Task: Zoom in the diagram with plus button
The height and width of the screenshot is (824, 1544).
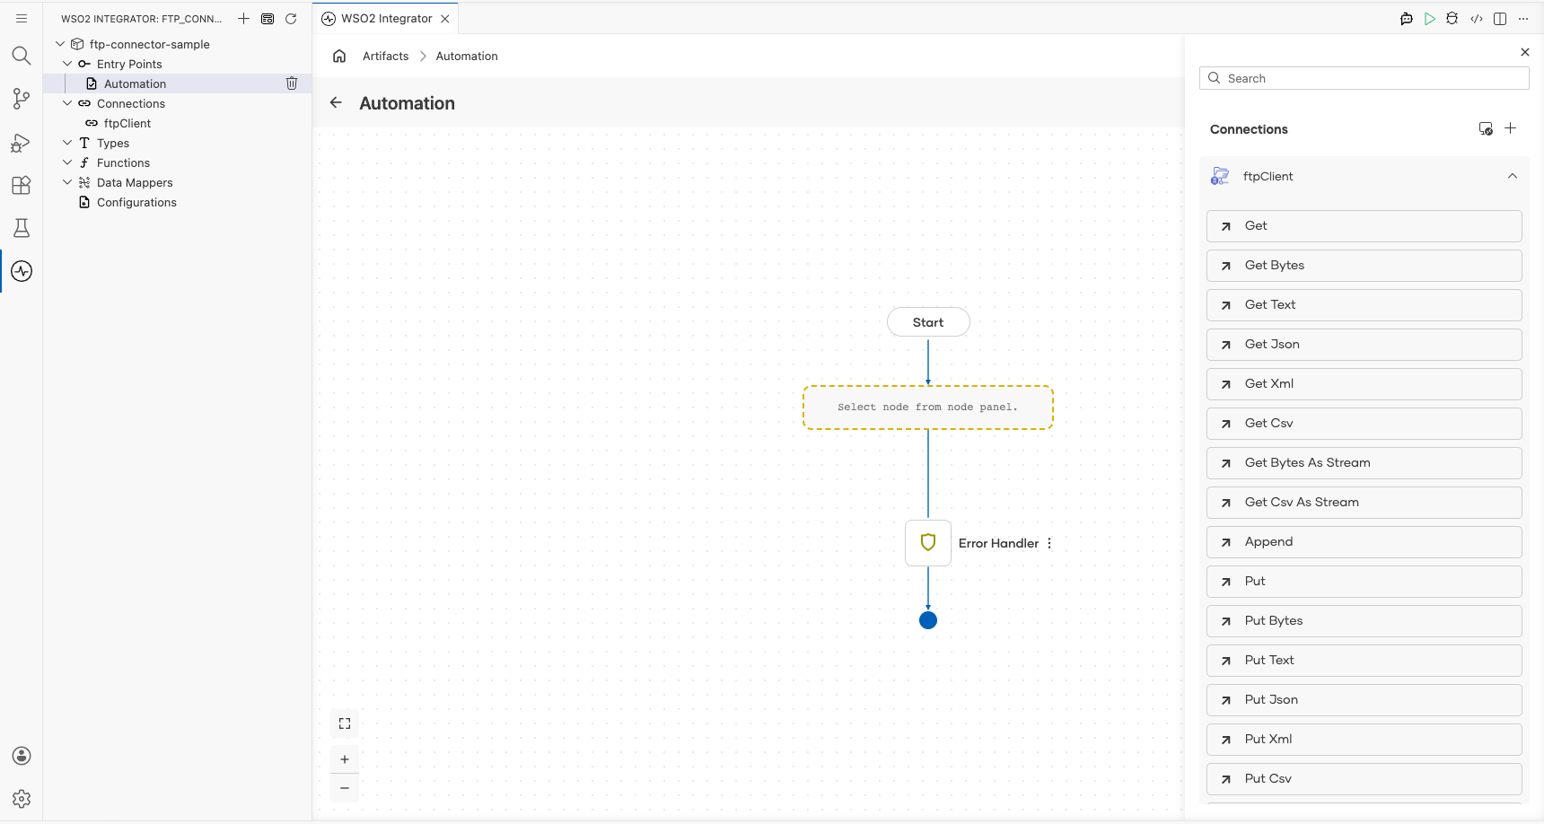Action: click(345, 759)
